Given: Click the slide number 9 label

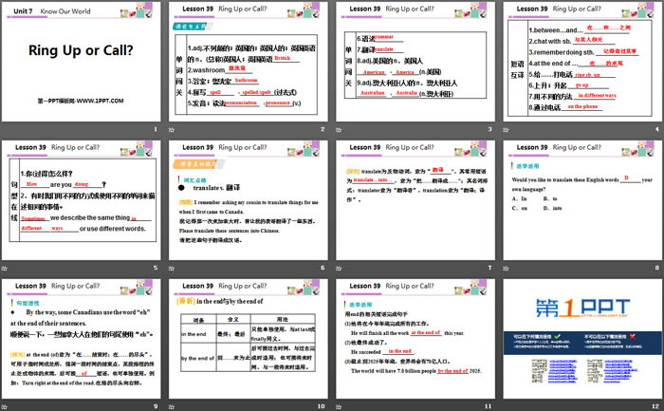Looking at the screenshot, I should [x=156, y=404].
